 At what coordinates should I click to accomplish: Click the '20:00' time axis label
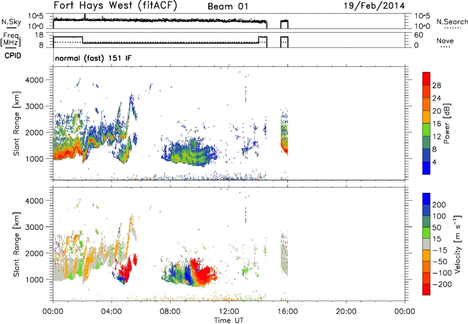346,312
